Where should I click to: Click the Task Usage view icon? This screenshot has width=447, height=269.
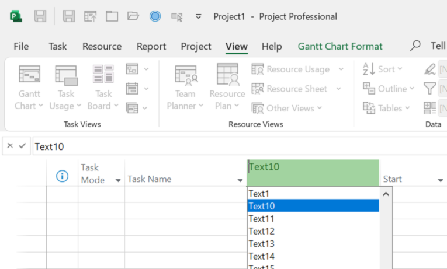pyautogui.click(x=66, y=75)
